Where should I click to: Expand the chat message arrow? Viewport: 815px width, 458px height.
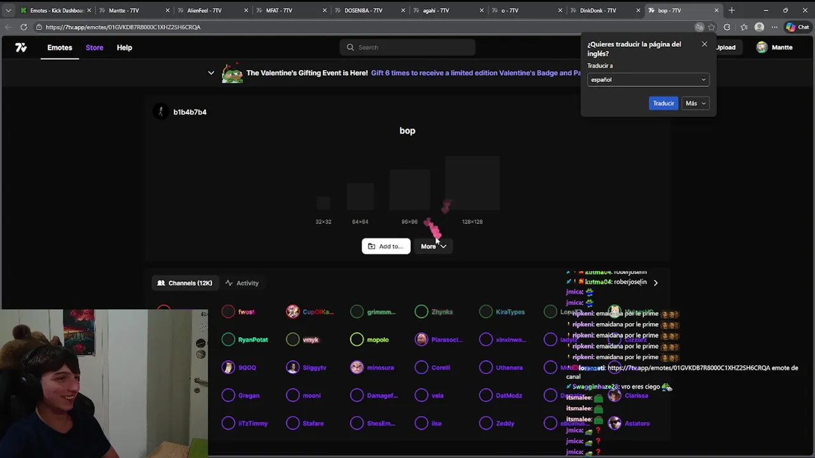[x=656, y=282]
